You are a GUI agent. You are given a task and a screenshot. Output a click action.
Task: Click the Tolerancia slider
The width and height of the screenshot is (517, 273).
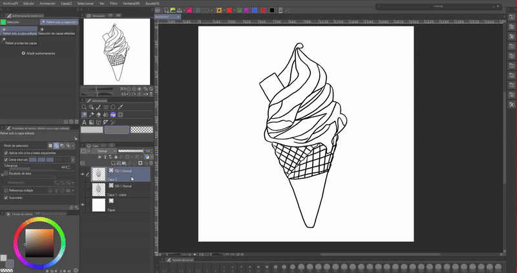[x=32, y=169]
